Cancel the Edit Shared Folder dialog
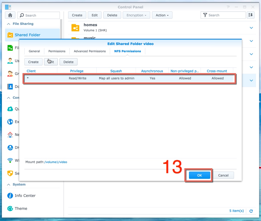This screenshot has height=221, width=261. click(x=223, y=175)
